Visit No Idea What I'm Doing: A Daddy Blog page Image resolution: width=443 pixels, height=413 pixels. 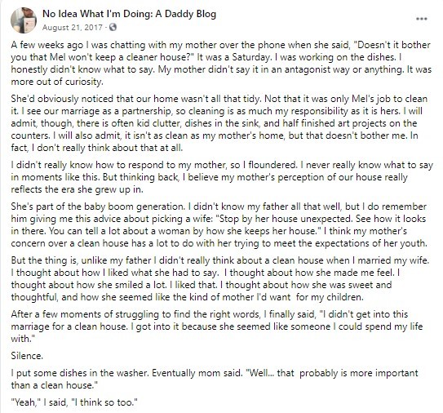click(x=129, y=14)
